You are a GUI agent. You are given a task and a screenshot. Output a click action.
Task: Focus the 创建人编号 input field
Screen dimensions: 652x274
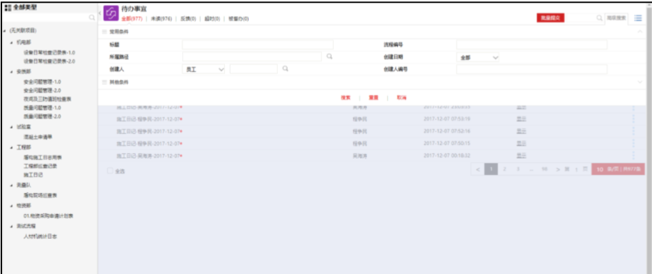tap(531, 70)
